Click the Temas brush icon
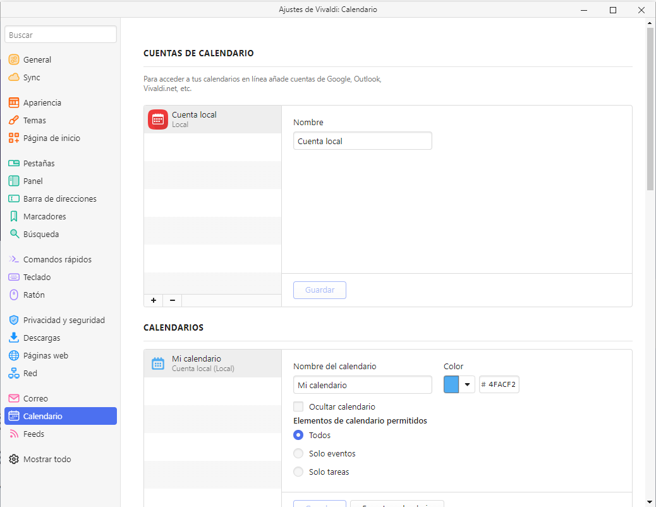This screenshot has height=507, width=656. coord(14,120)
